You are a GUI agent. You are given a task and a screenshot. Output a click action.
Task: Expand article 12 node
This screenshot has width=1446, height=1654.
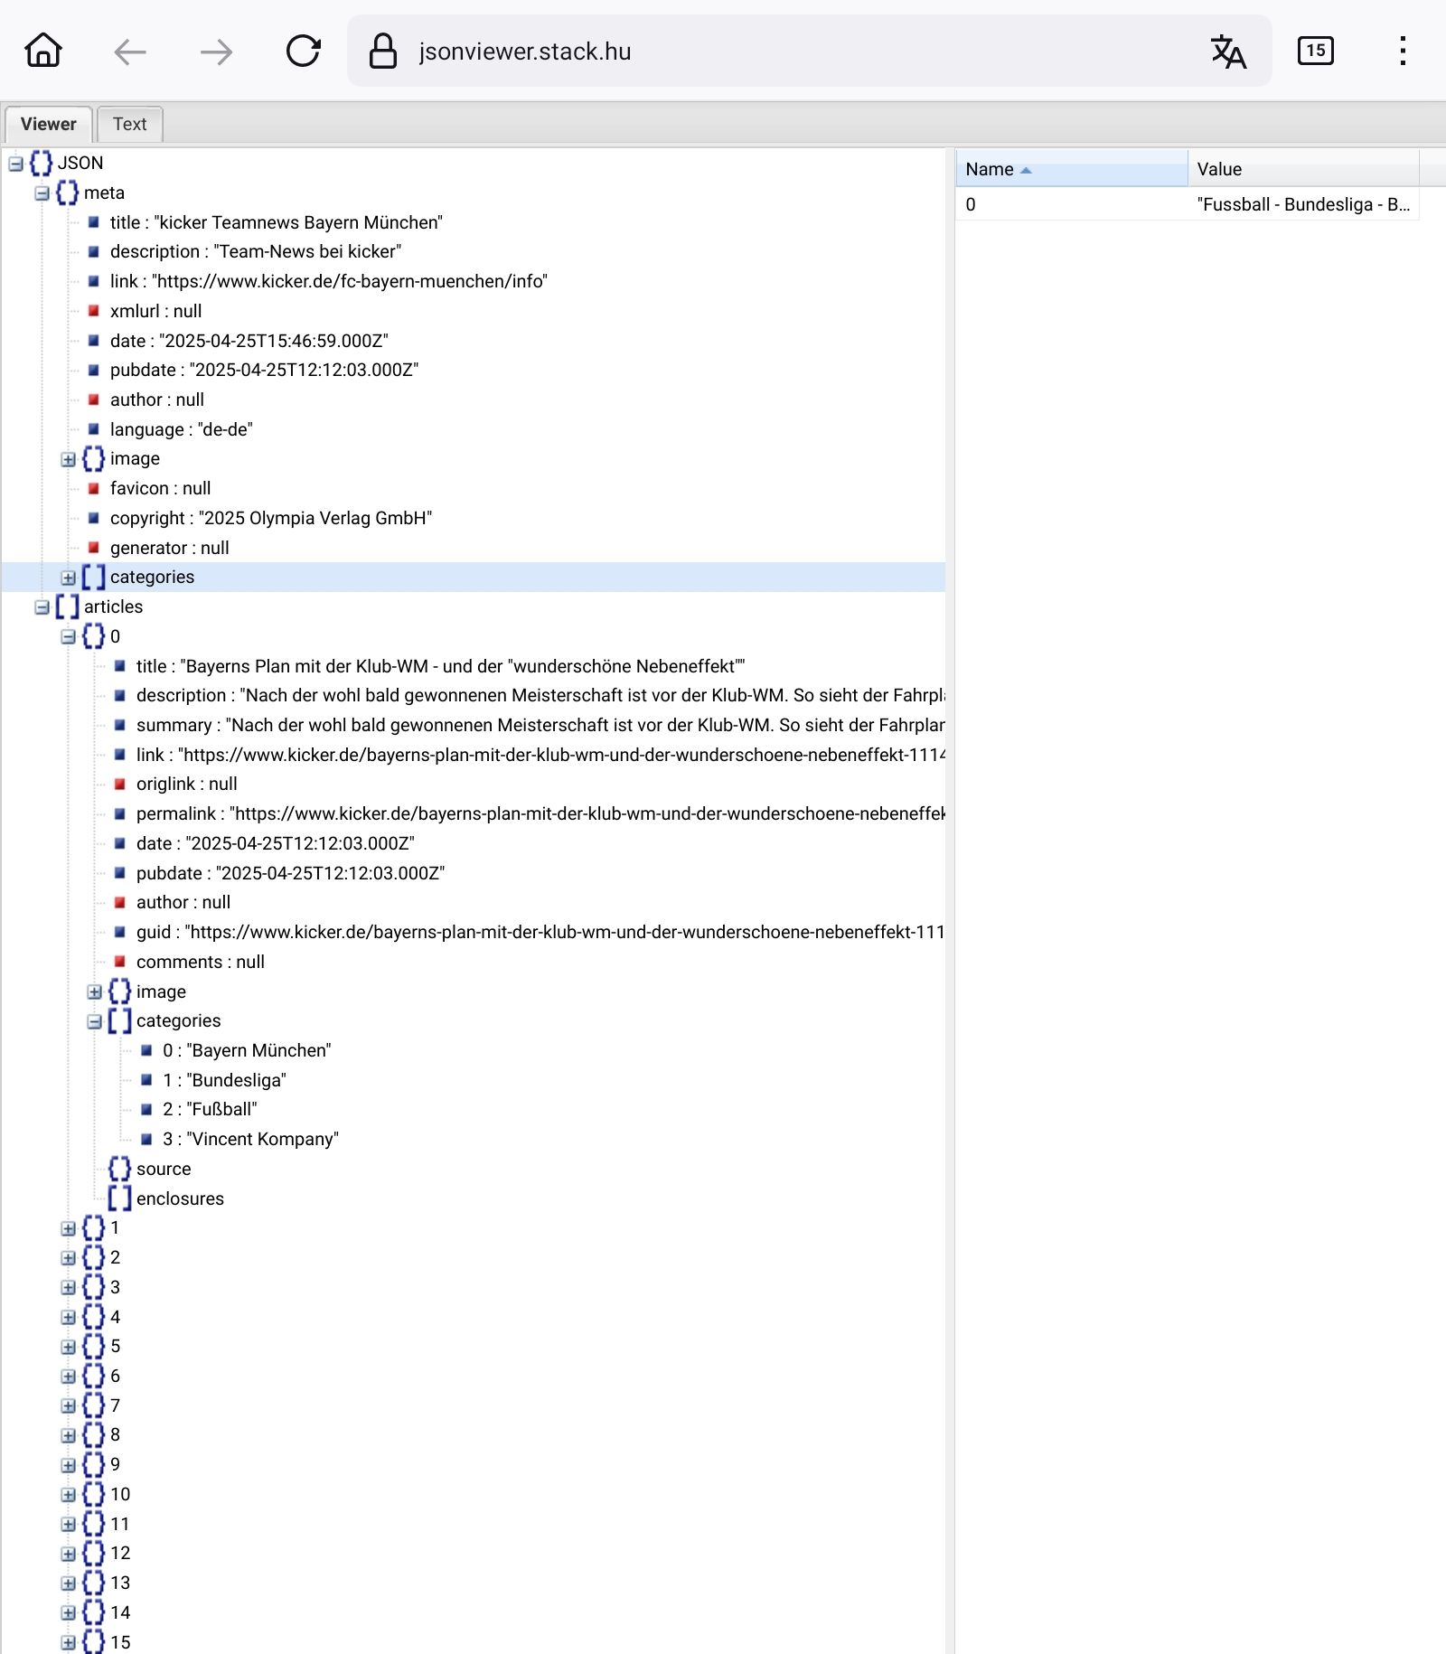point(68,1554)
